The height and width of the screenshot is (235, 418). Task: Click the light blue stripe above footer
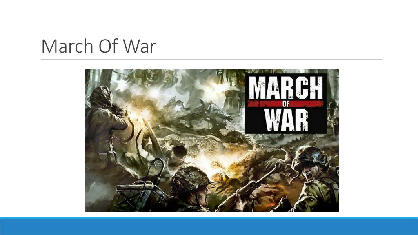(209, 218)
